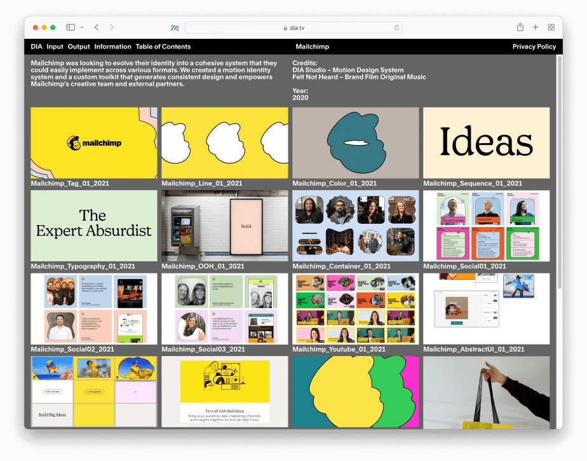This screenshot has height=461, width=587.
Task: Open a new tab with plus icon
Action: pos(536,27)
